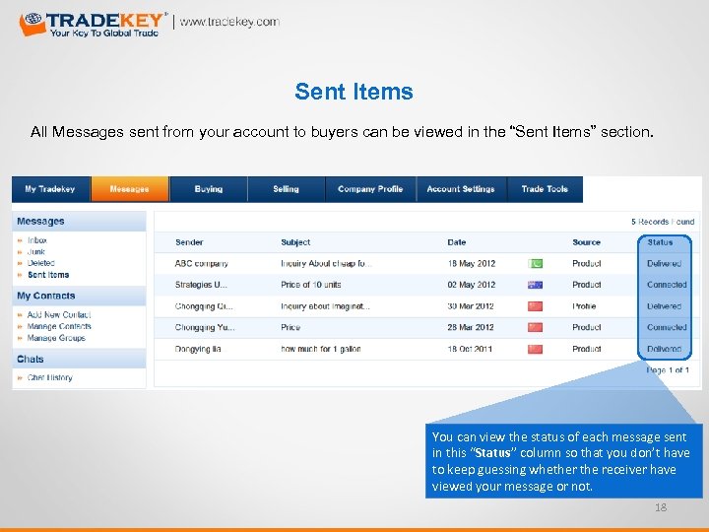The height and width of the screenshot is (532, 709).
Task: Click the Page 1 of 1 indicator
Action: click(x=668, y=370)
